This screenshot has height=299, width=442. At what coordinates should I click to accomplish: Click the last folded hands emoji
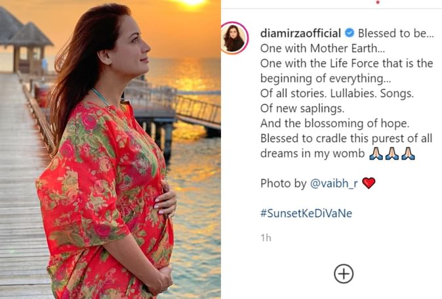[x=408, y=154]
